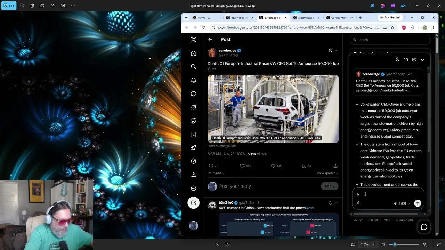Image resolution: width=445 pixels, height=250 pixels.
Task: Open more options on zerohedge post
Action: [x=337, y=51]
